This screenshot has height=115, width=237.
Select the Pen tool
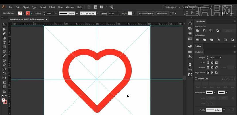point(4,34)
